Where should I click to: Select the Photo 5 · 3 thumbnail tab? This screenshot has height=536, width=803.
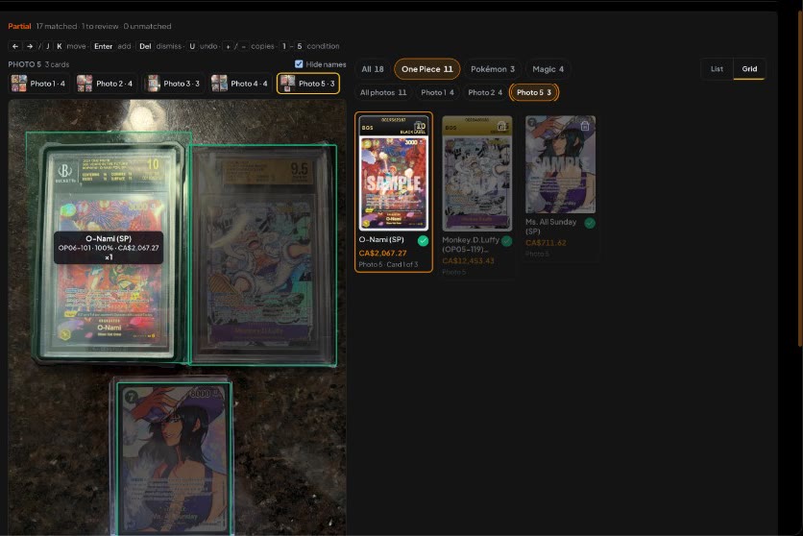coord(307,84)
